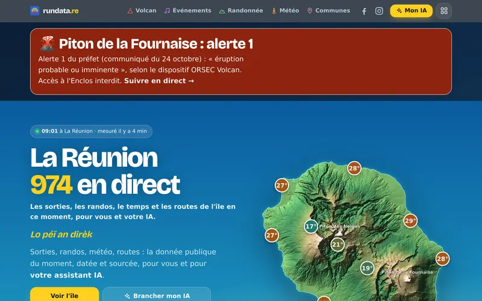Click the rundata.re rainbow logo icon
Image resolution: width=482 pixels, height=301 pixels.
[35, 11]
